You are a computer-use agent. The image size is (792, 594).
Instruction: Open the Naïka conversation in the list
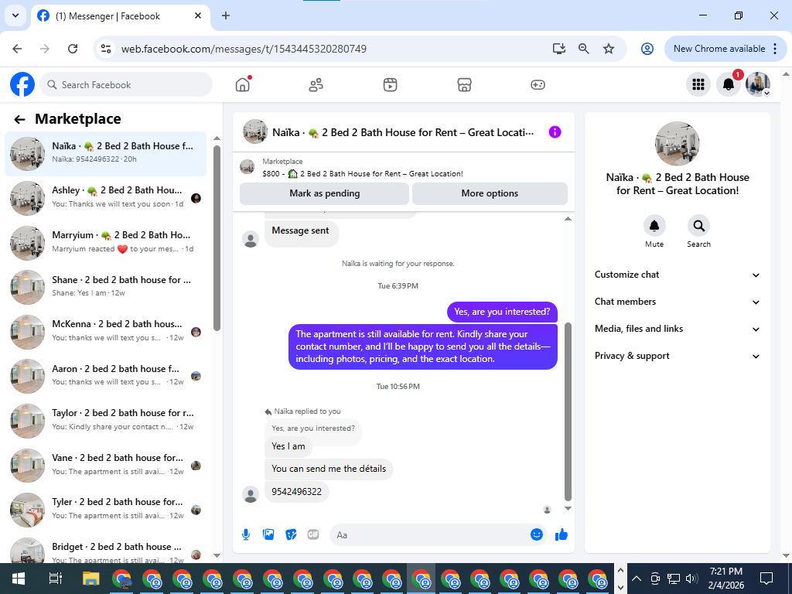click(105, 154)
